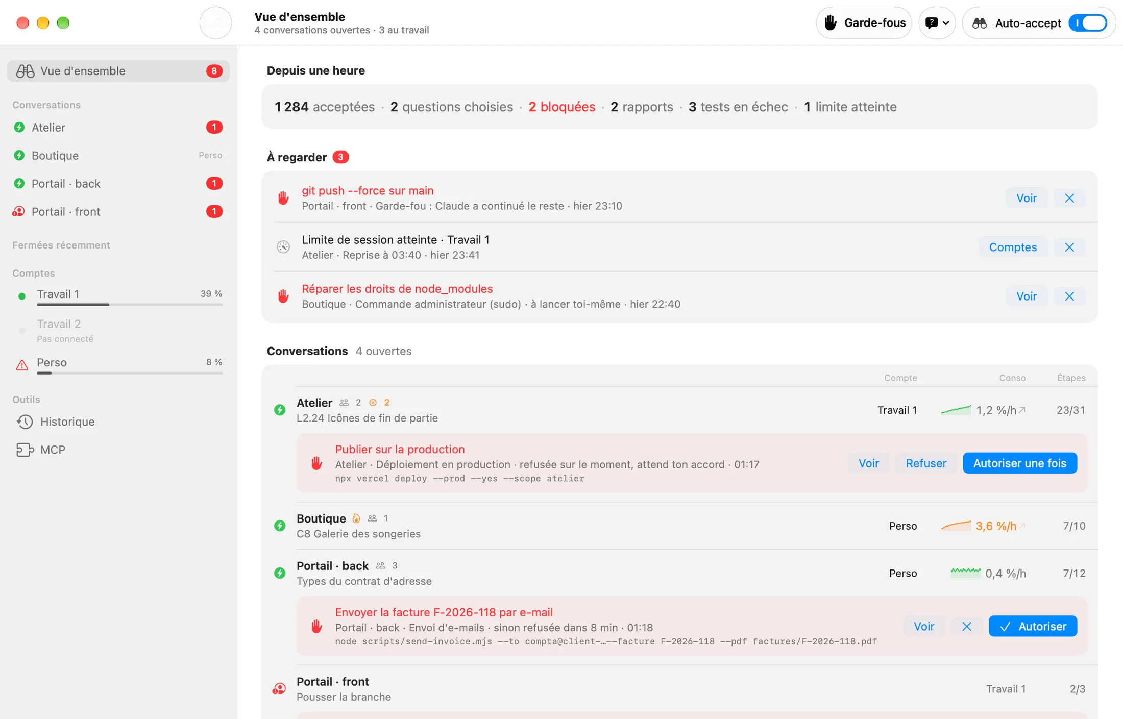This screenshot has width=1123, height=719.
Task: Select the Travail 1 account
Action: coord(118,296)
